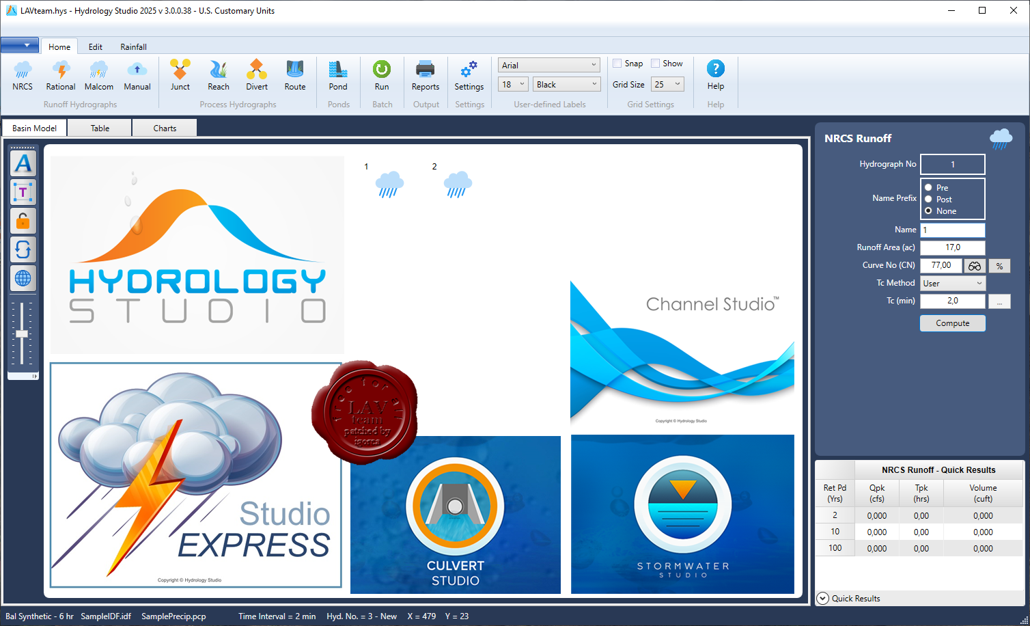1030x626 pixels.
Task: Click the Tc ellipsis button
Action: (999, 301)
